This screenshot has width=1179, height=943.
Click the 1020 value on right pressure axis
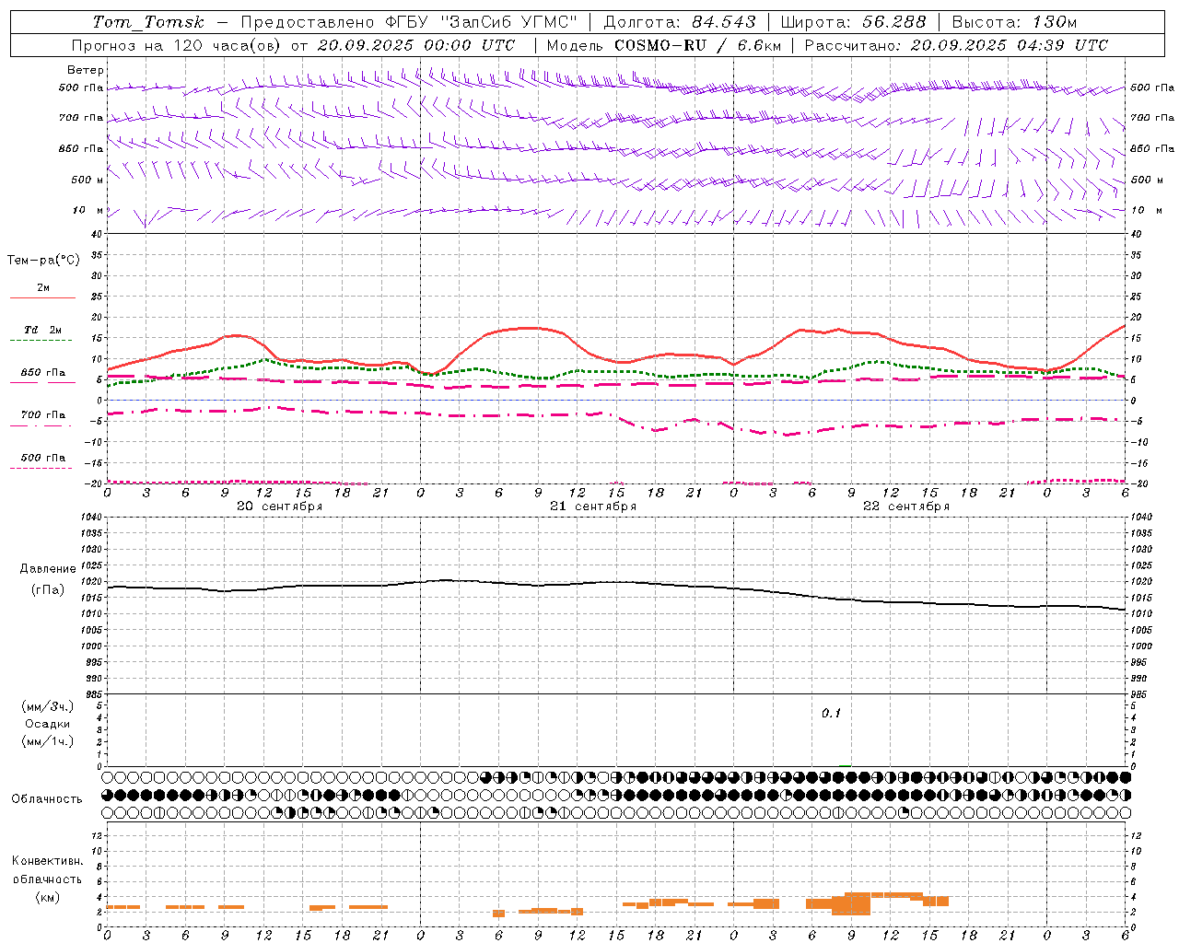[1141, 582]
